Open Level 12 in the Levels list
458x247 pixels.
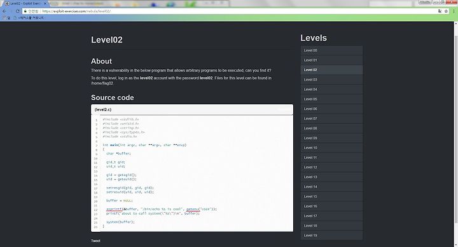[331, 168]
